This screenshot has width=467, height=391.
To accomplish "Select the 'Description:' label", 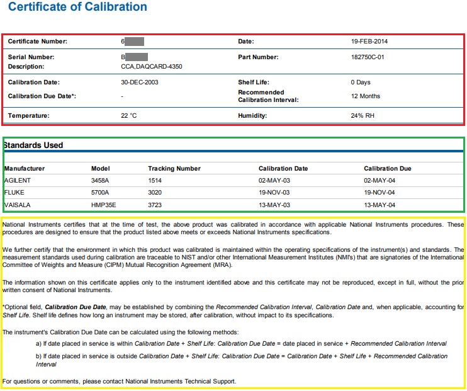I will 26,67.
